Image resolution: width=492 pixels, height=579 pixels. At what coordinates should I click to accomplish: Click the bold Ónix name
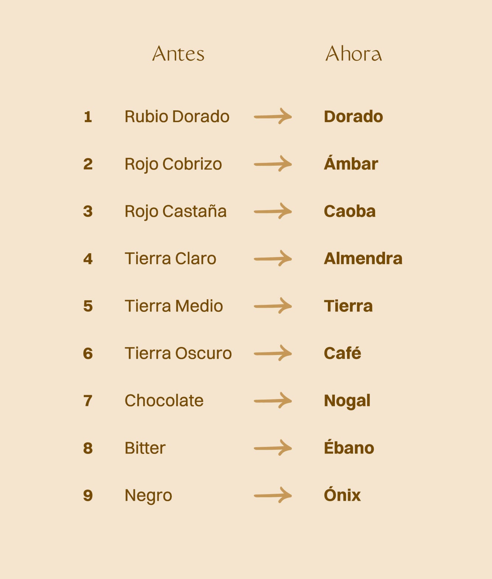(x=342, y=495)
